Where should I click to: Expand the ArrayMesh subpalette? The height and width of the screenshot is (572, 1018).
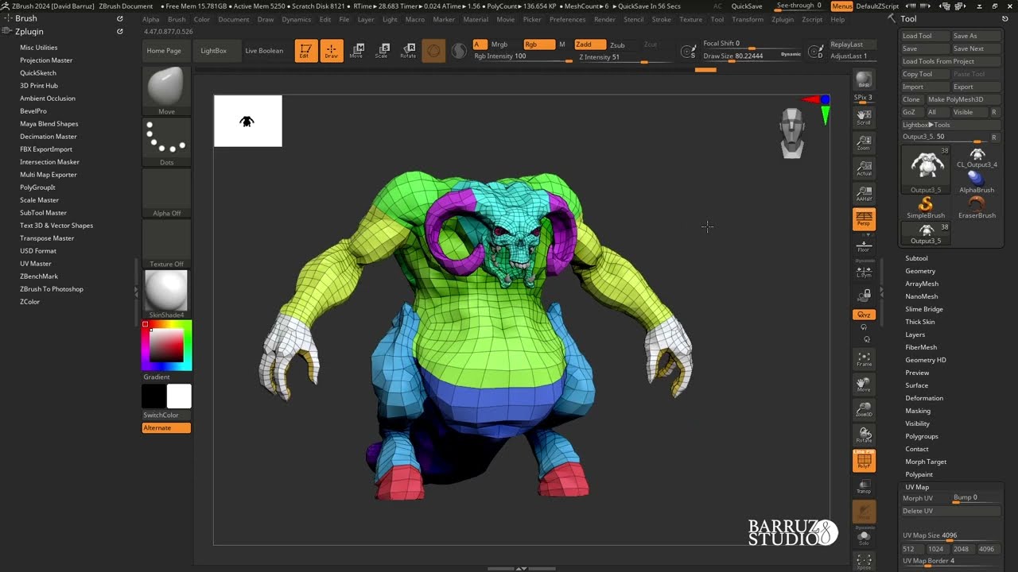[x=922, y=284]
